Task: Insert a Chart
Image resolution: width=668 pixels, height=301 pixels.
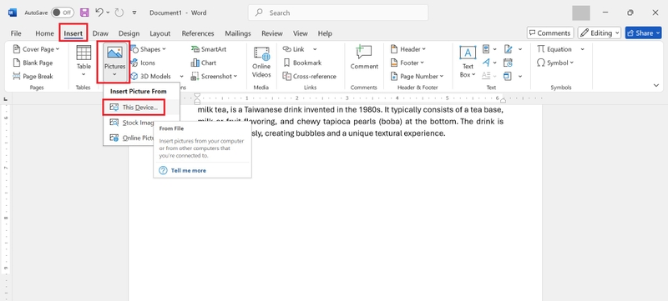Action: (204, 63)
